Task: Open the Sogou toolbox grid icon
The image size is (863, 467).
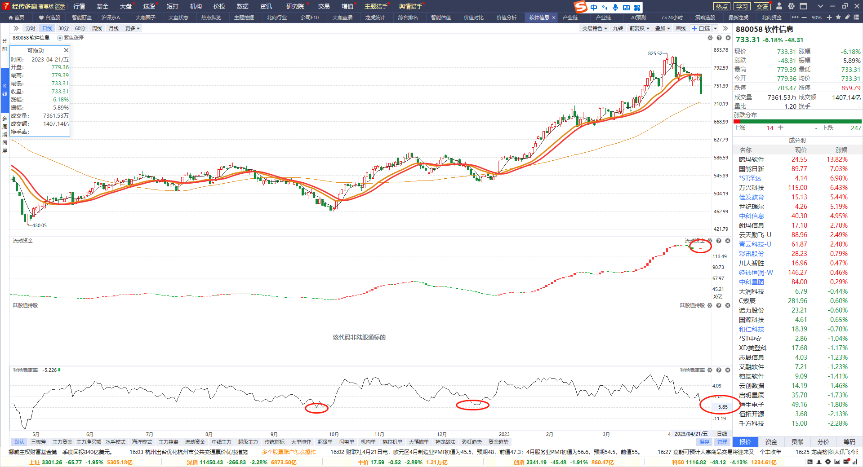Action: [x=637, y=8]
